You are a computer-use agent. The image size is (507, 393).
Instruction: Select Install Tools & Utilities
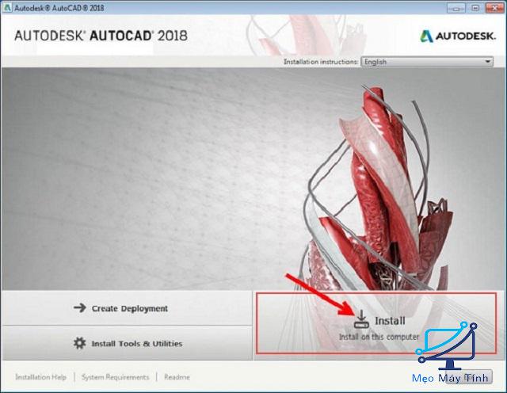tap(127, 343)
